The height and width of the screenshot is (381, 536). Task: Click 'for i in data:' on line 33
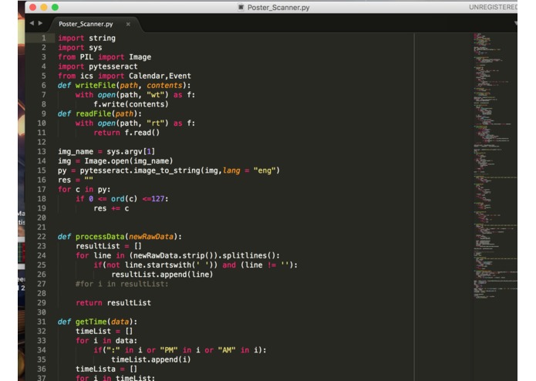click(106, 340)
